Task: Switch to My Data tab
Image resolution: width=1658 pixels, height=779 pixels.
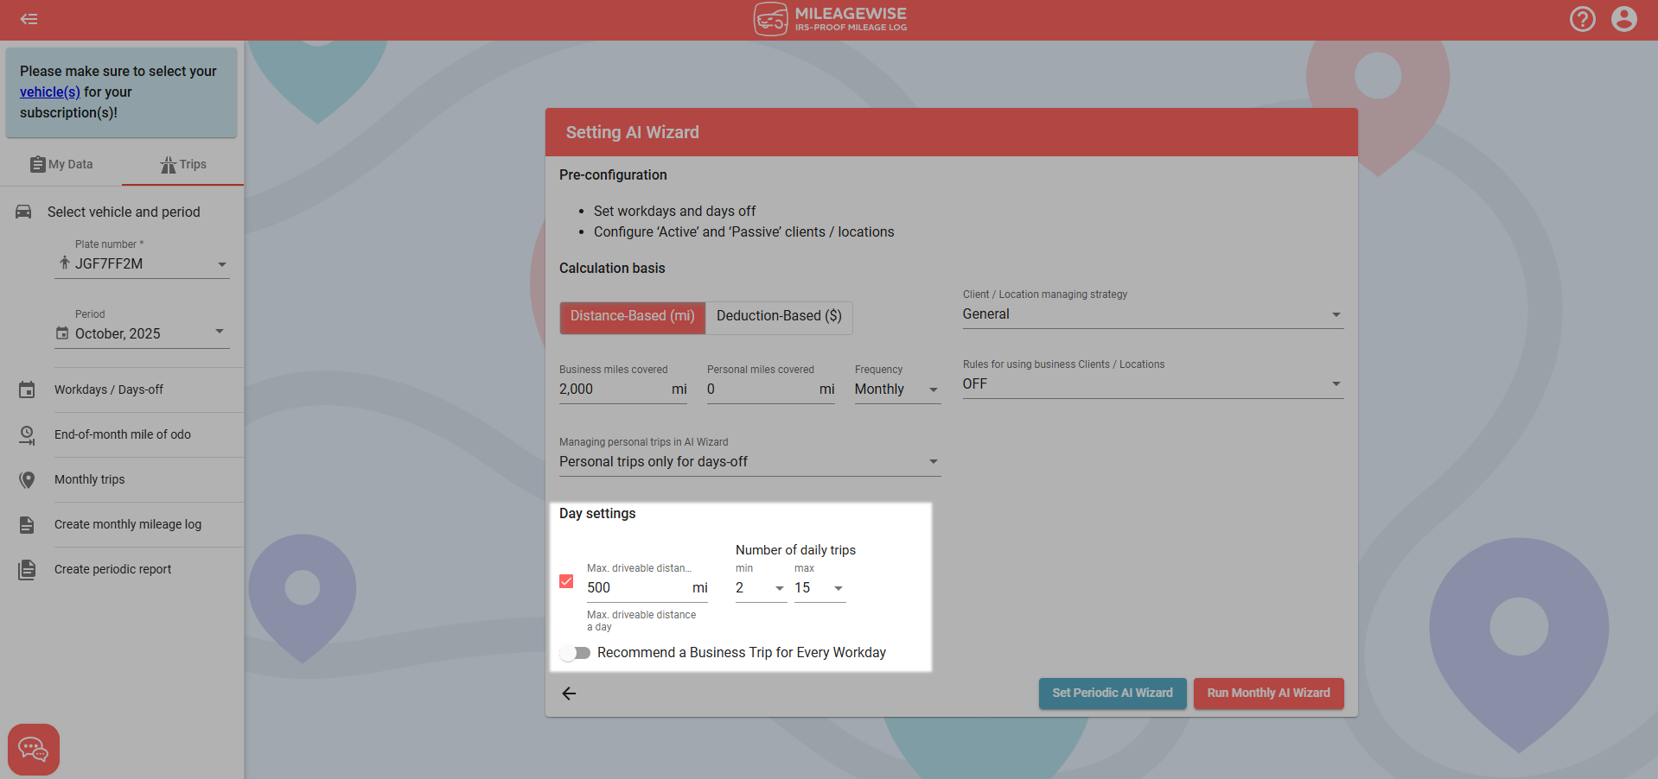Action: pos(61,164)
